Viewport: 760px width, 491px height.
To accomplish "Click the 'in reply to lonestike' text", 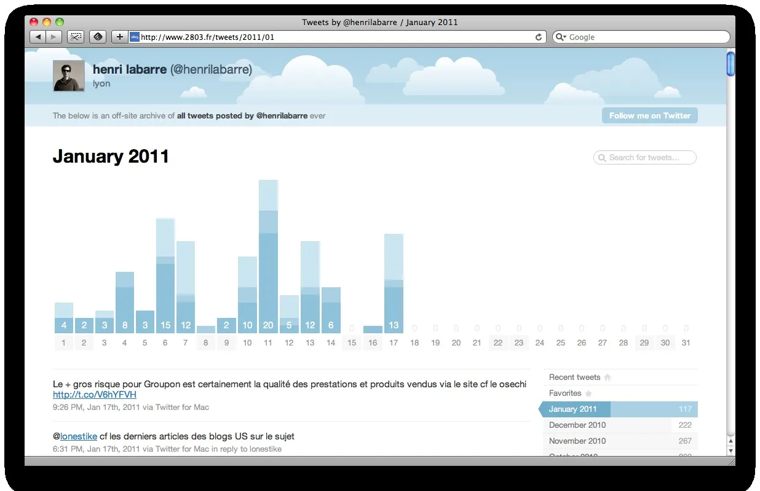I will [247, 449].
